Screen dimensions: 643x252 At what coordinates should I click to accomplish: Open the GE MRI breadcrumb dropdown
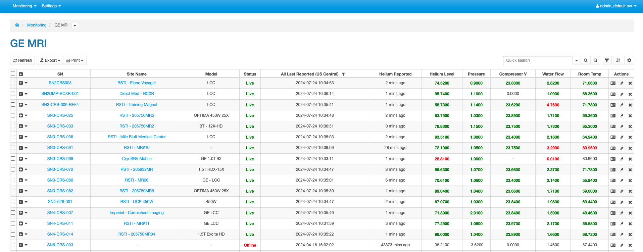[75, 26]
